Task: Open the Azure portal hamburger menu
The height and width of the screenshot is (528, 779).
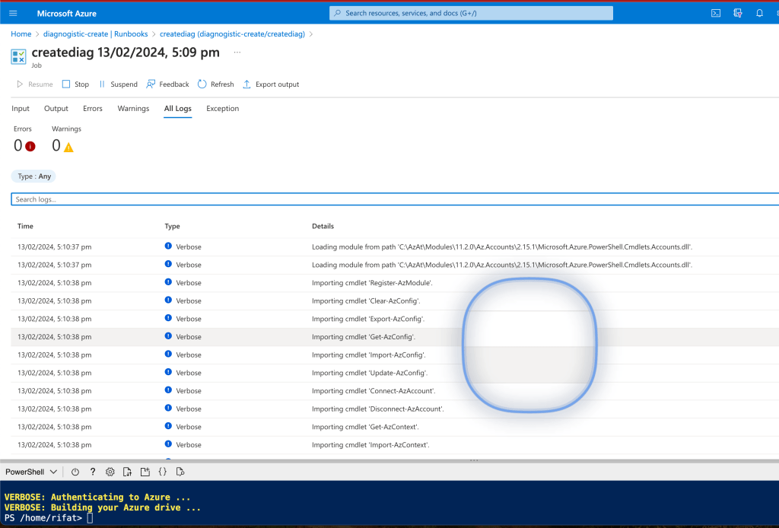Action: click(14, 14)
